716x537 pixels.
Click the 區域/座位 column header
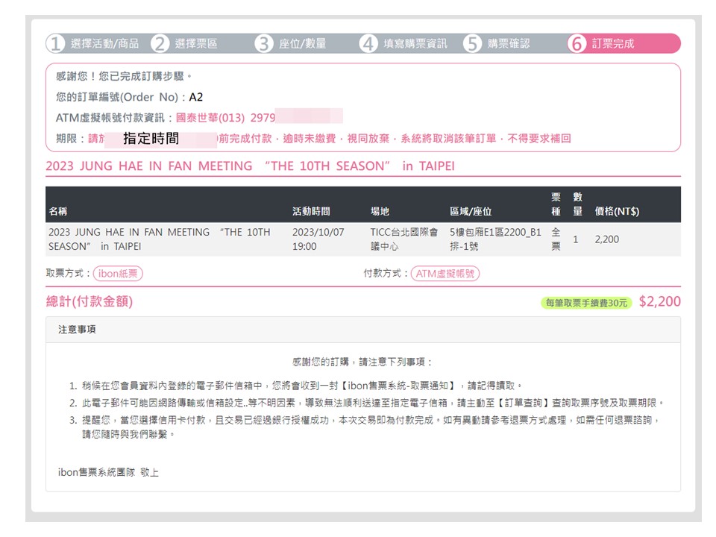tap(471, 212)
